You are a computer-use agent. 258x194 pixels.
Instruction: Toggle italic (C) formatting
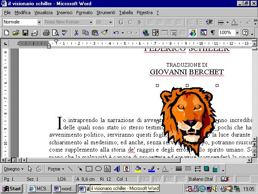pyautogui.click(x=130, y=22)
